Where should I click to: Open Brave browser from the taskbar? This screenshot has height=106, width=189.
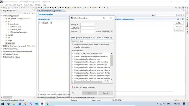pos(25,104)
